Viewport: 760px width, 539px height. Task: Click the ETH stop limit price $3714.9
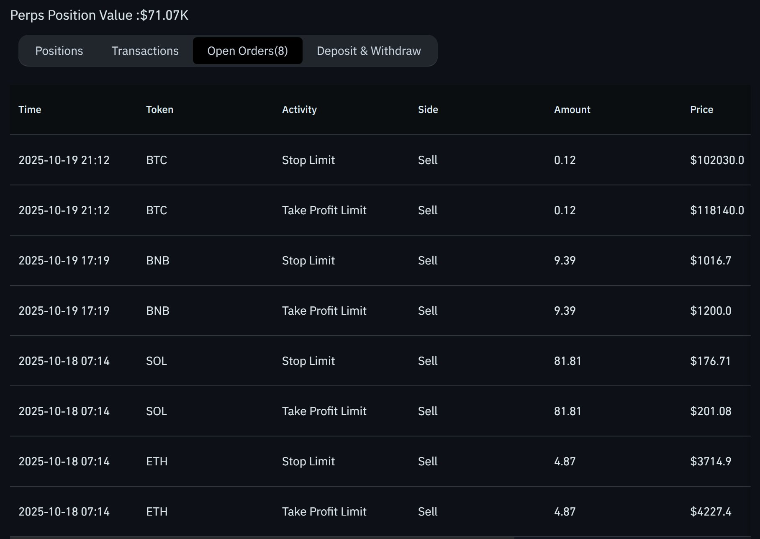tap(711, 462)
